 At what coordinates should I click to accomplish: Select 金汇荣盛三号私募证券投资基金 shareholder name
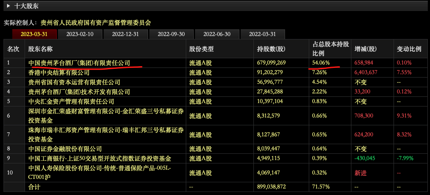106,116
